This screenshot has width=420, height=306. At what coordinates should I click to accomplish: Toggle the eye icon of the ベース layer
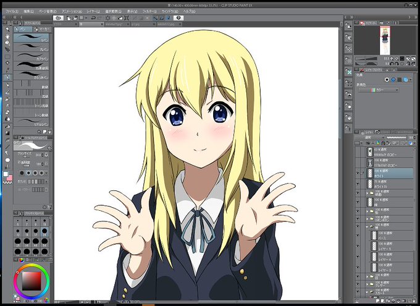tap(358, 236)
